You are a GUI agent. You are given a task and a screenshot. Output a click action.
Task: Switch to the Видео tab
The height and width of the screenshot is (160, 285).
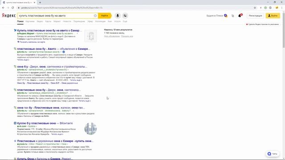[x=40, y=21]
